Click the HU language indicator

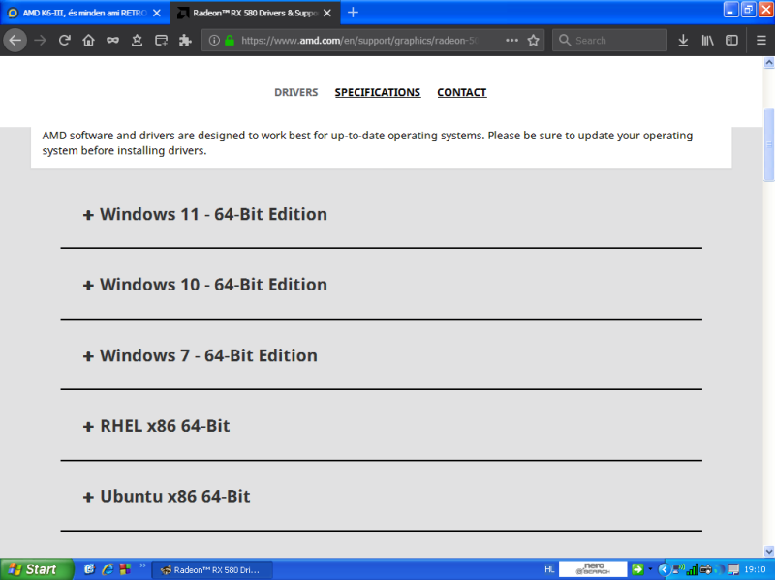[549, 569]
